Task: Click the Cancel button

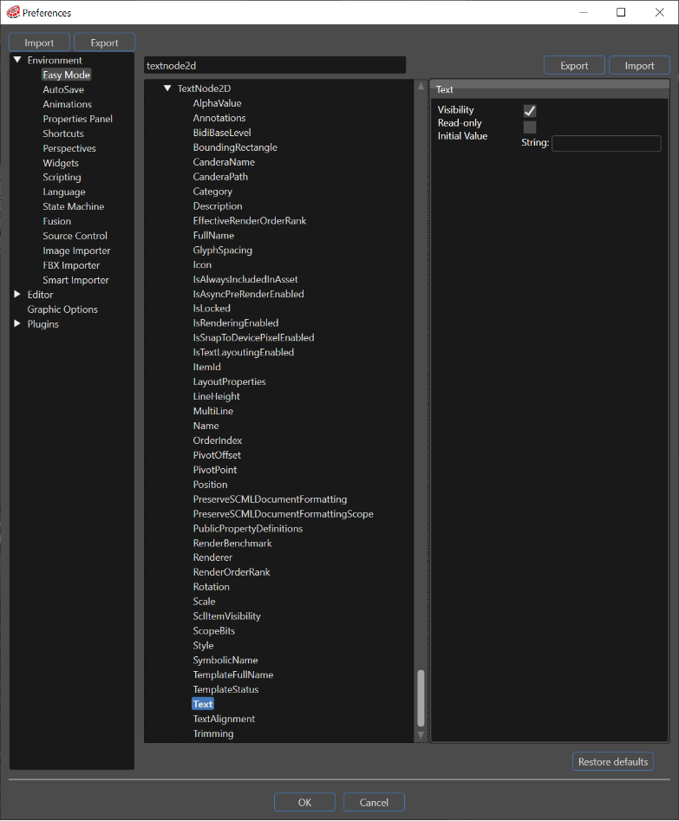Action: pos(374,802)
